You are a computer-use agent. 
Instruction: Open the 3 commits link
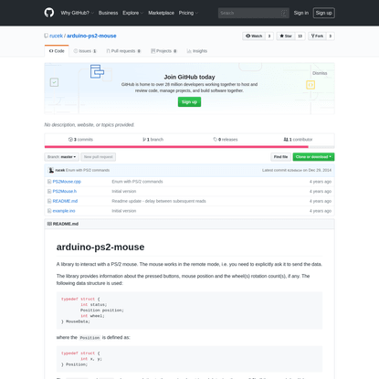click(x=80, y=140)
